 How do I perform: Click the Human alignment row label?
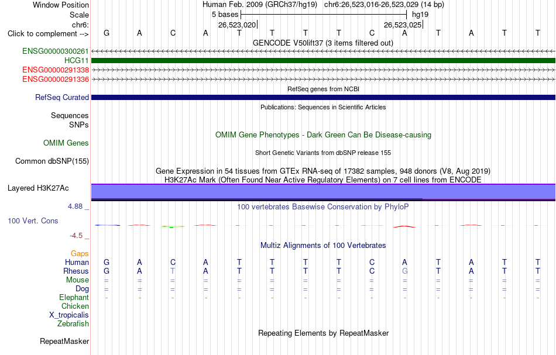77,262
